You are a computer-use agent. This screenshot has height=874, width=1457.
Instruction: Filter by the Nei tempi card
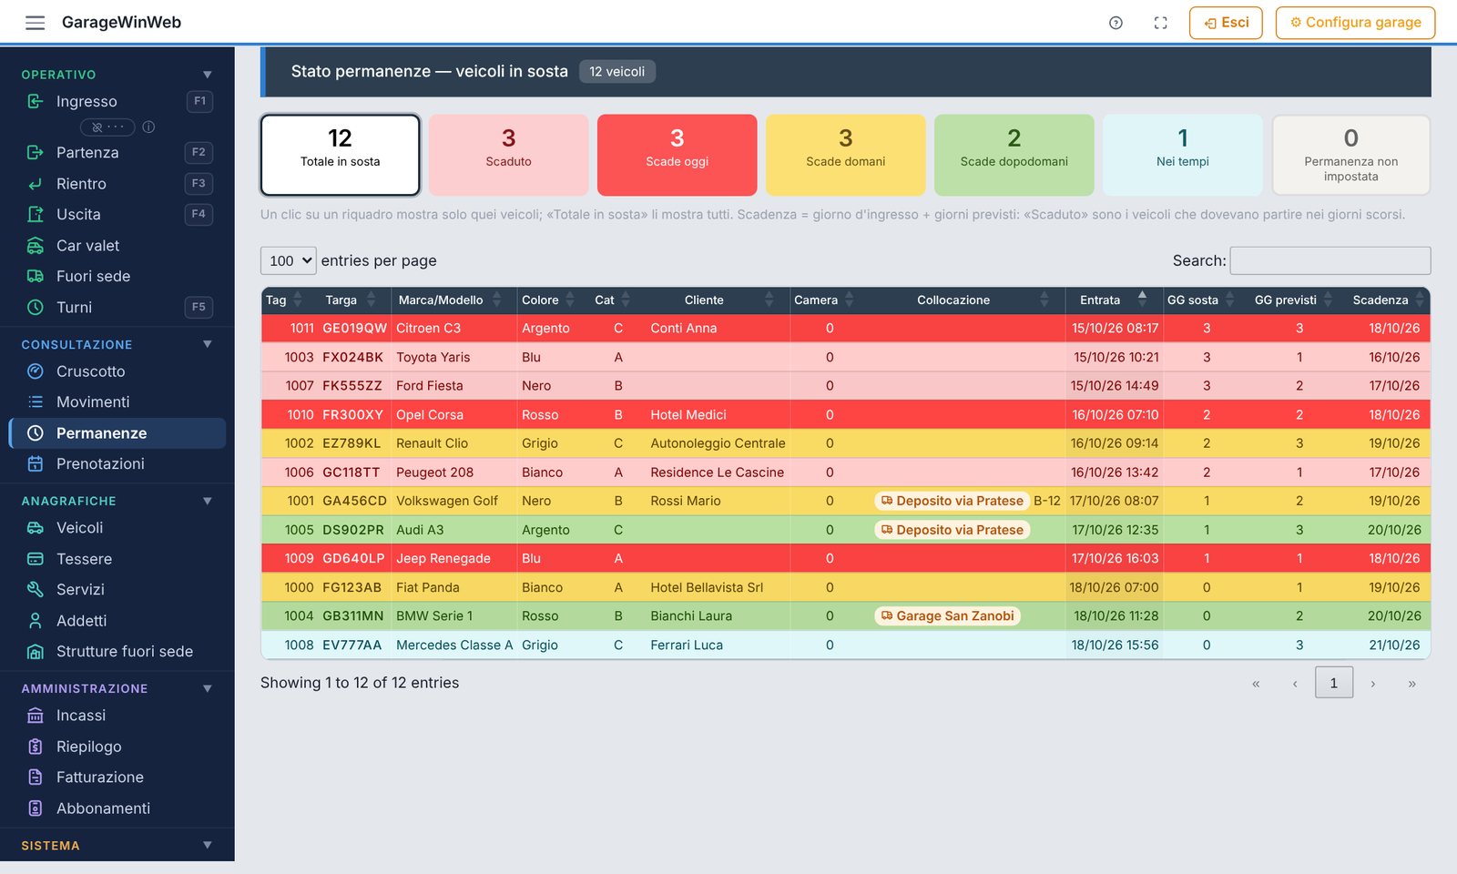[x=1182, y=155]
